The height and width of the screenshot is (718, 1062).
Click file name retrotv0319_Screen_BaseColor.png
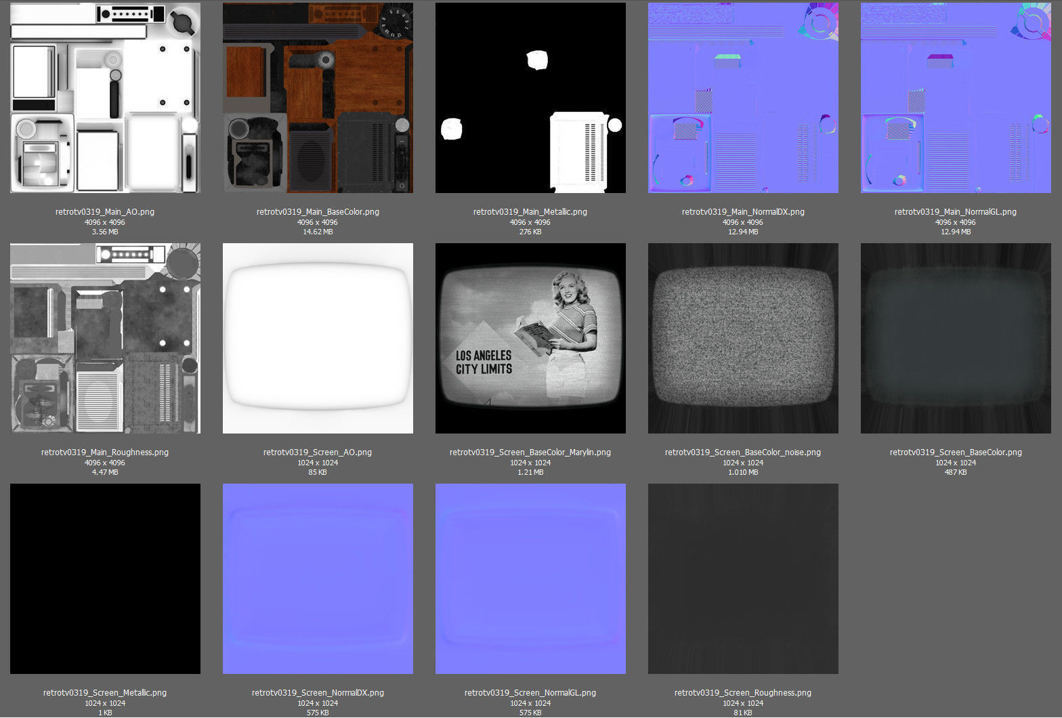click(956, 452)
